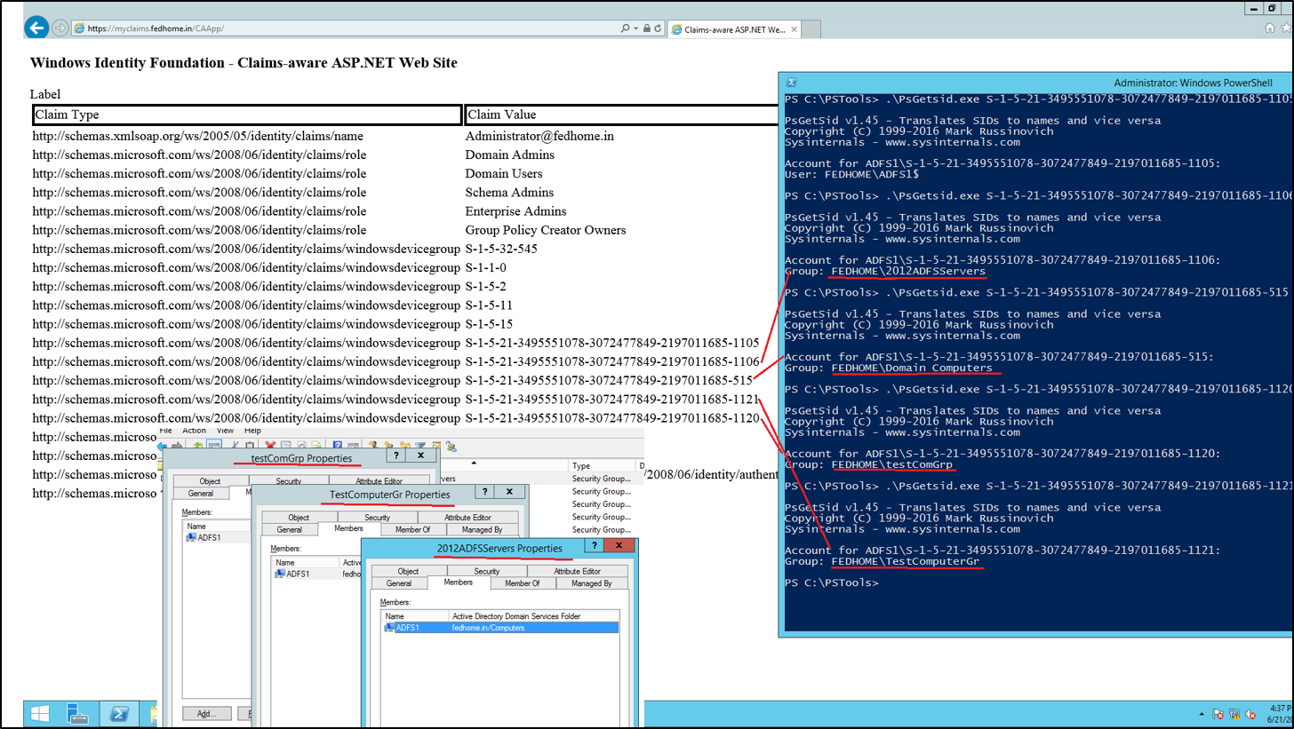This screenshot has height=729, width=1294.
Task: Select General tab in 2012ADFSServers Properties
Action: [x=399, y=583]
